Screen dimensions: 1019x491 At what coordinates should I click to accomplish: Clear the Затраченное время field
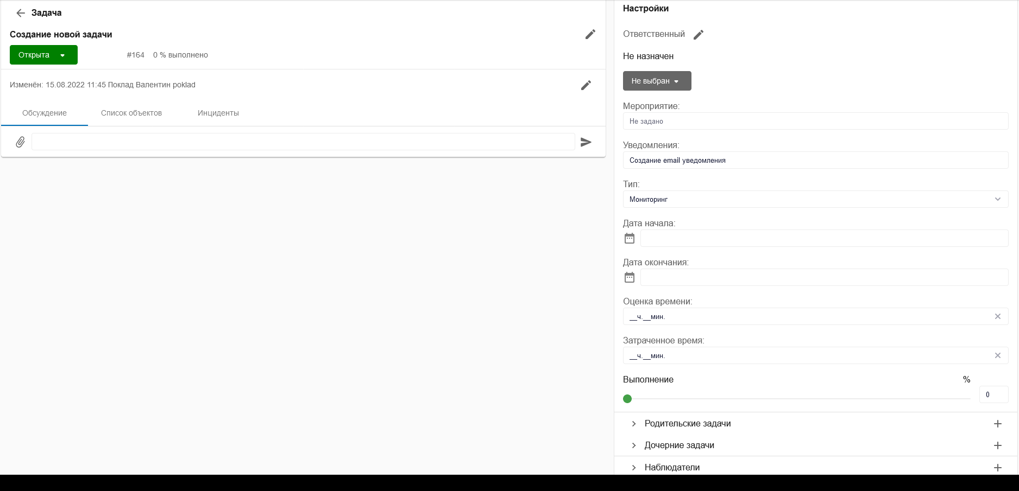[x=997, y=355]
